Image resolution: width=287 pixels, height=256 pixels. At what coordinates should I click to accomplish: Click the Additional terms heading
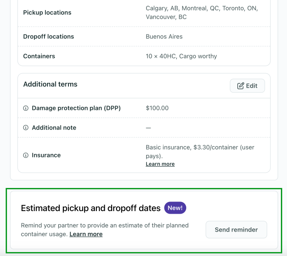pyautogui.click(x=50, y=85)
